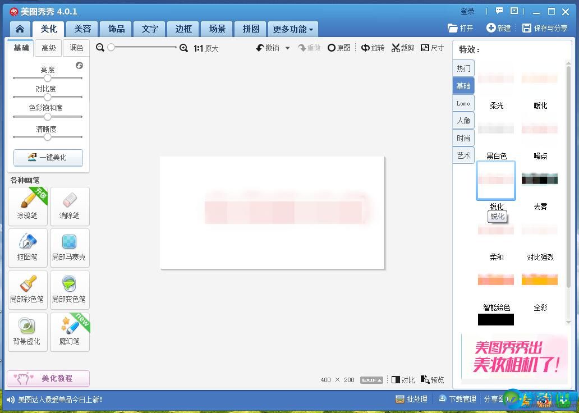
Task: Click 保存与分享 save and share
Action: click(545, 28)
